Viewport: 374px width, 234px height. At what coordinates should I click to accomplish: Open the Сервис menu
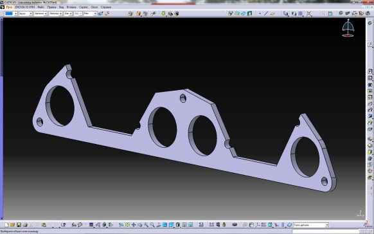84,7
